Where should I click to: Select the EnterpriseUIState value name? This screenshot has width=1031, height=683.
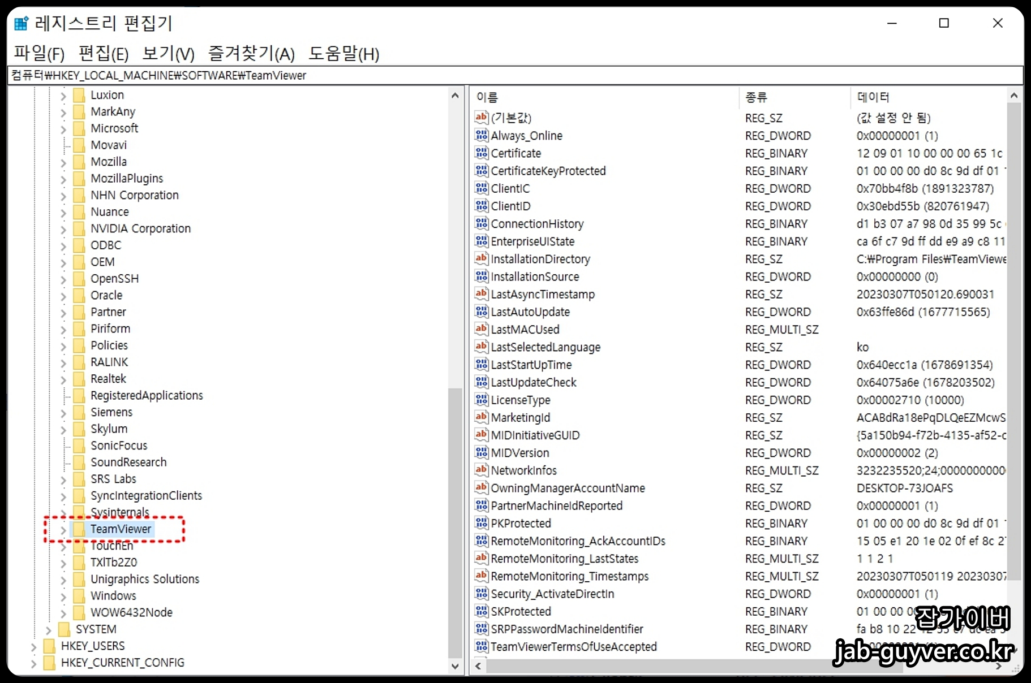(x=532, y=241)
